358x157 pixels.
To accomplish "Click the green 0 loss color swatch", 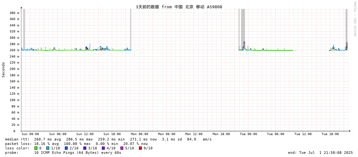I will 36,148.
